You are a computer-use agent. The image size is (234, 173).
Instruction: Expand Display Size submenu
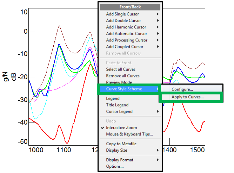[x=116, y=150]
